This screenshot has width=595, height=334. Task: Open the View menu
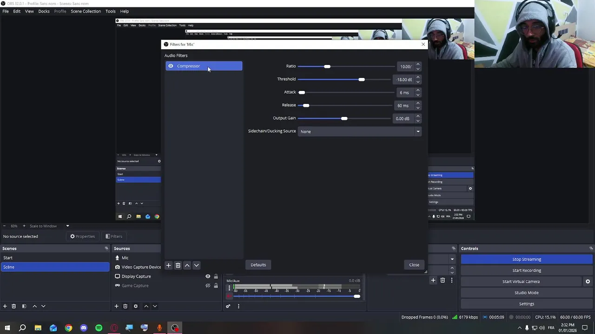tap(29, 11)
